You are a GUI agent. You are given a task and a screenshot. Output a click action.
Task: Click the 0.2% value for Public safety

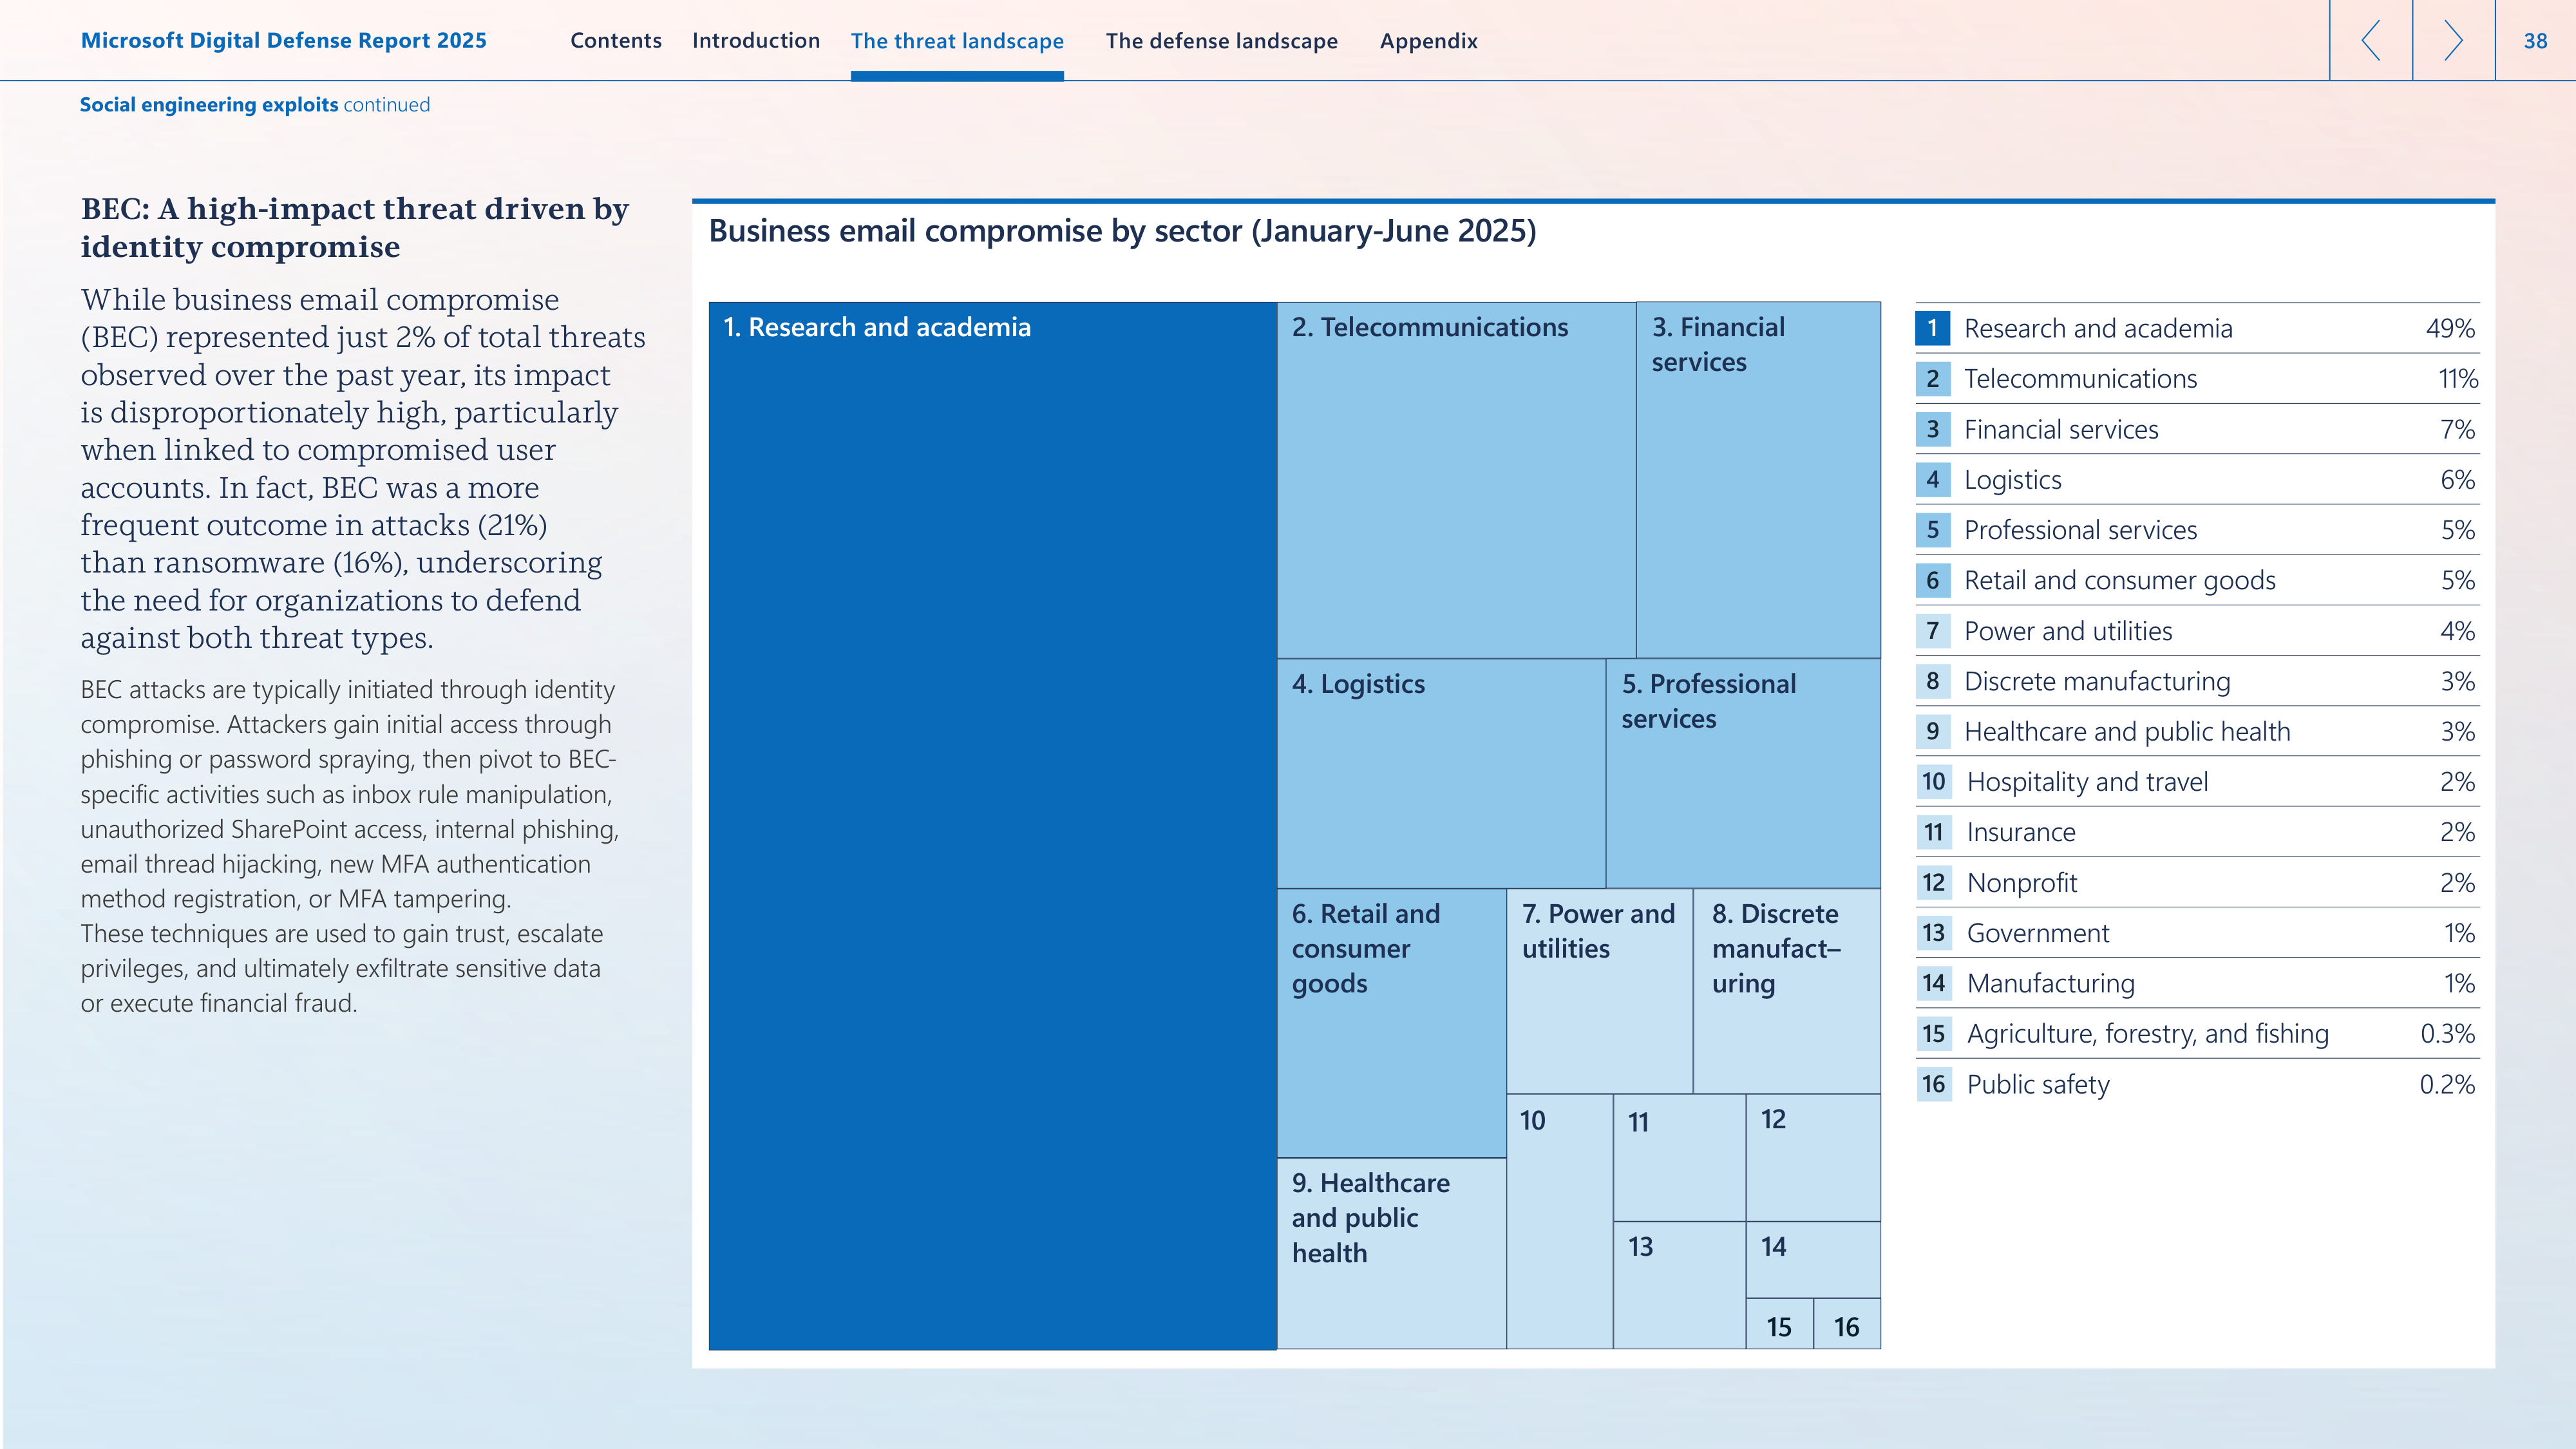2447,1085
